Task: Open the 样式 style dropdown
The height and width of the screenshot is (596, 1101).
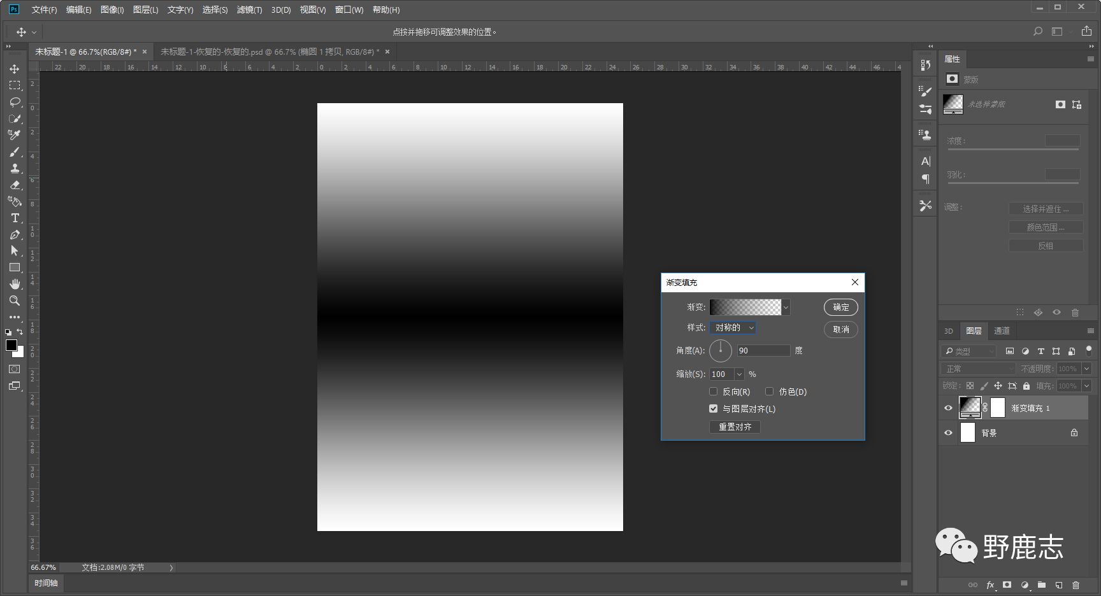Action: [x=733, y=328]
